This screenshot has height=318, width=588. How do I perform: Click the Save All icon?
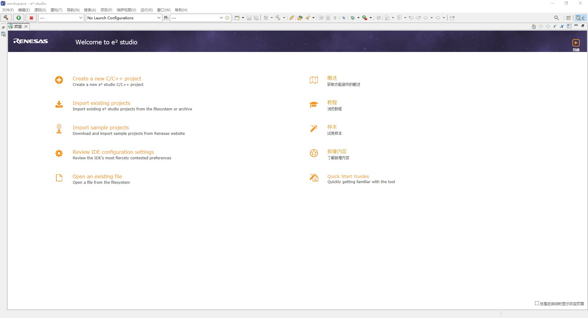[x=256, y=18]
